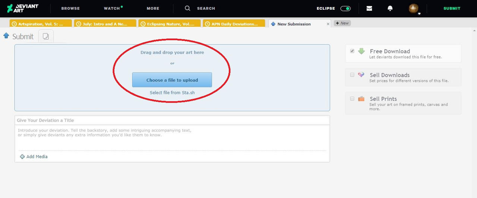Enable the Sell Downloads checkbox

point(352,75)
